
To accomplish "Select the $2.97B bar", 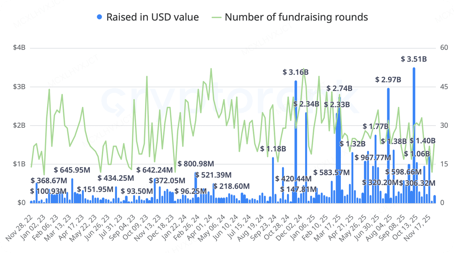I will (388, 145).
